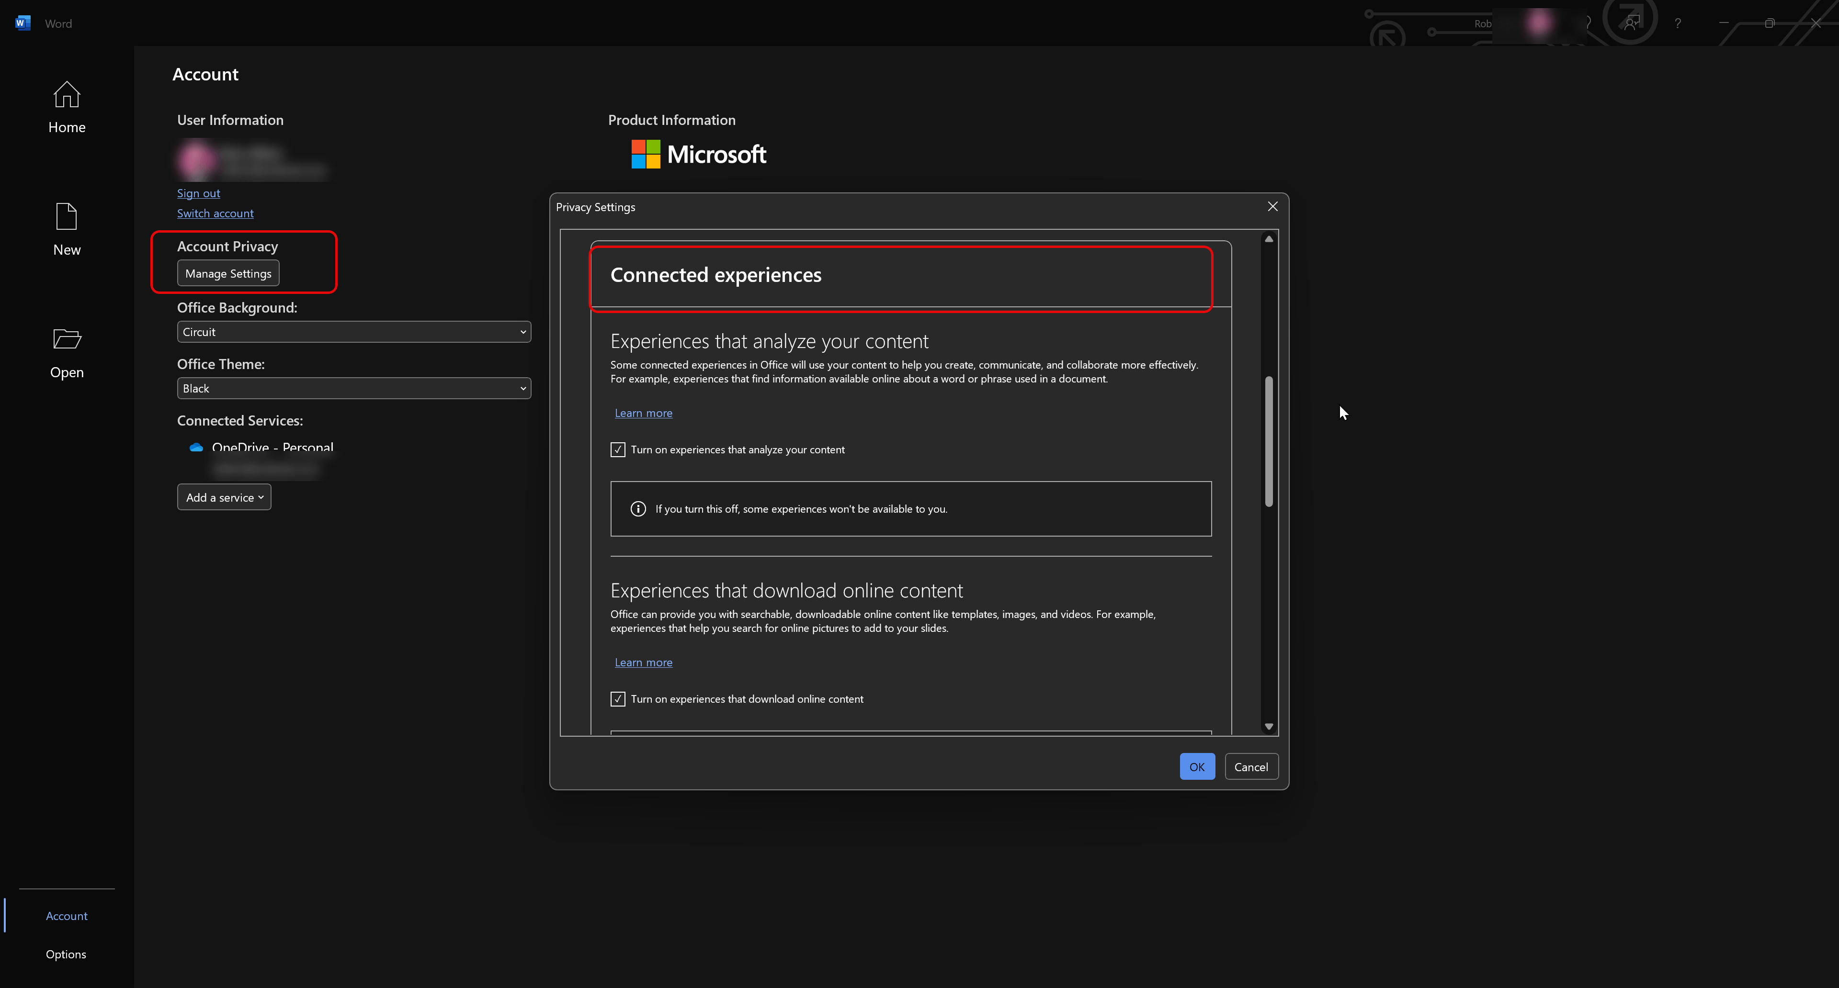The height and width of the screenshot is (988, 1839).
Task: Click the Word logo icon in title bar
Action: point(22,23)
